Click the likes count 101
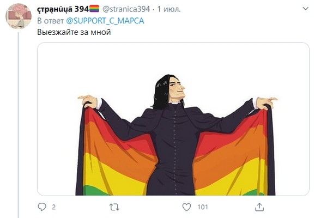The height and width of the screenshot is (218, 315). [x=203, y=207]
